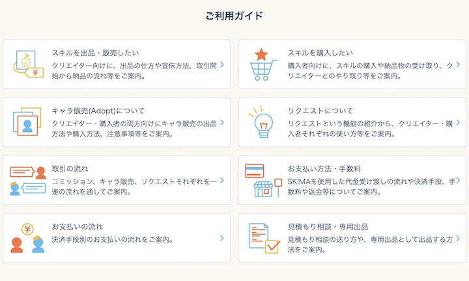Click the light bulb request icon
This screenshot has height=281, width=469.
264,122
